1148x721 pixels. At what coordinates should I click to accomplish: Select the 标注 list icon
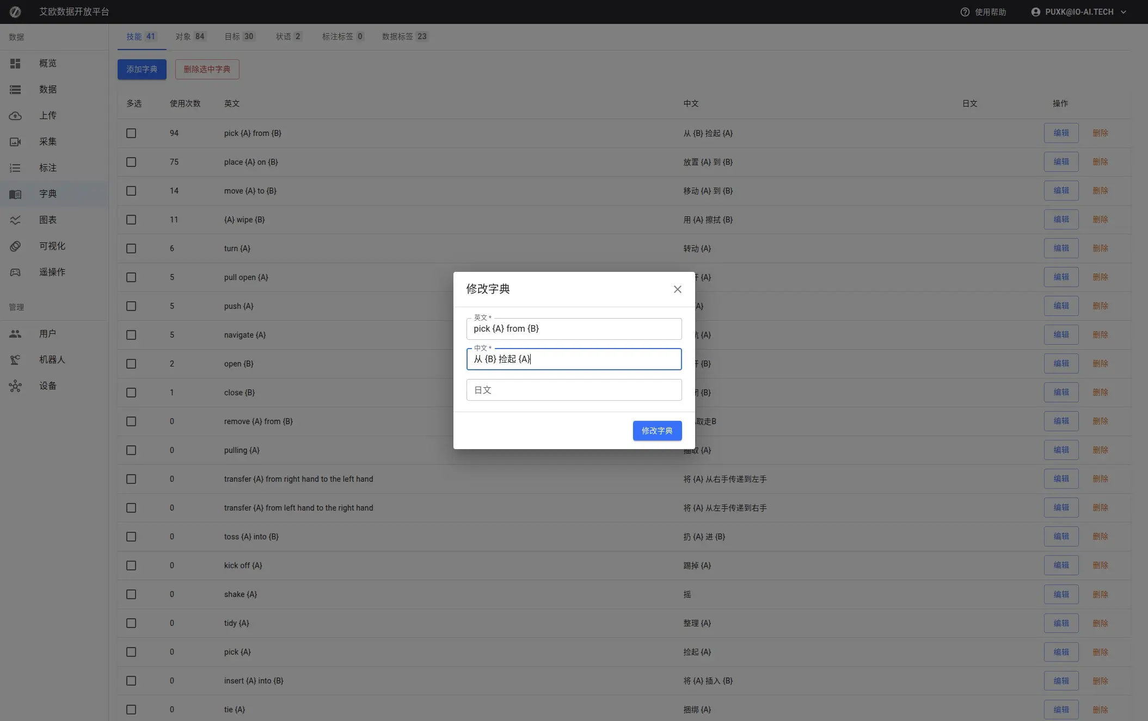(x=15, y=168)
